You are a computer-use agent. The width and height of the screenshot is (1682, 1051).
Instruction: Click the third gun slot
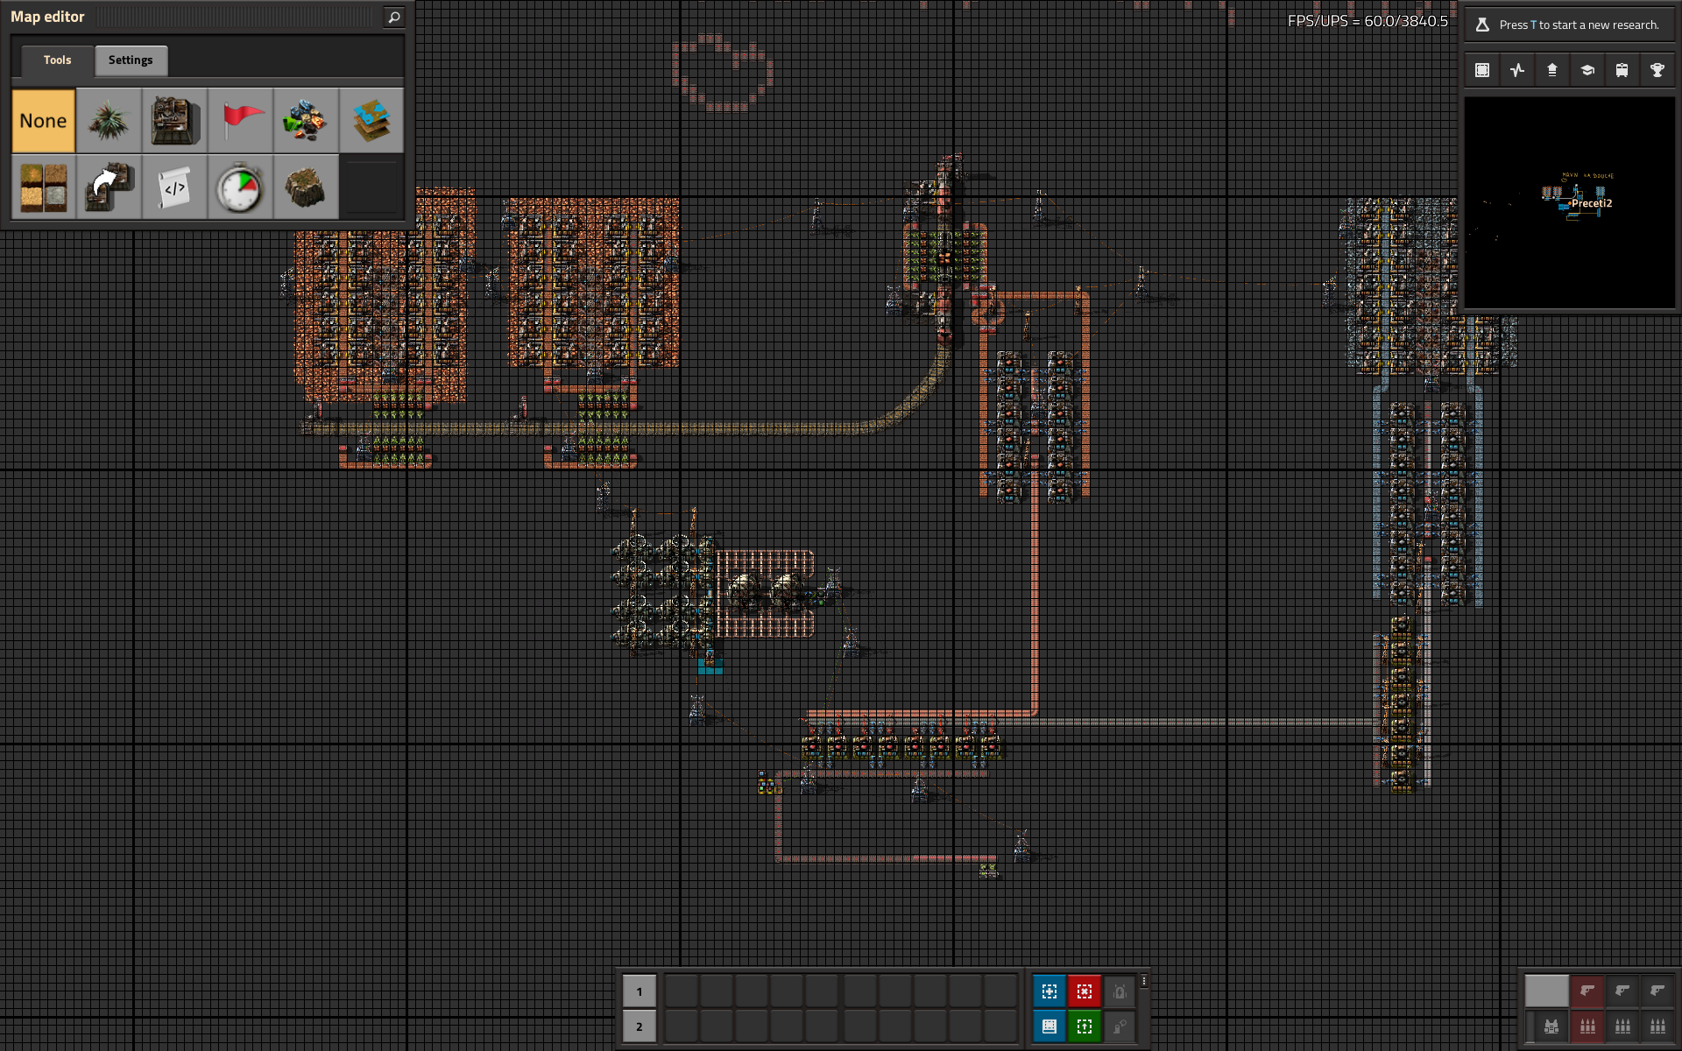pos(1657,991)
